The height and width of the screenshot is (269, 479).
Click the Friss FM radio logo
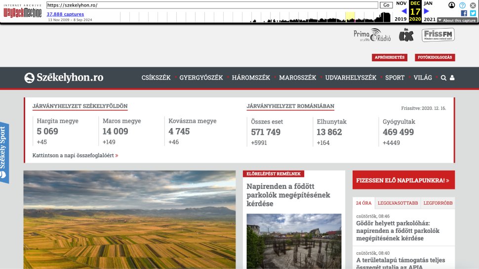(438, 35)
